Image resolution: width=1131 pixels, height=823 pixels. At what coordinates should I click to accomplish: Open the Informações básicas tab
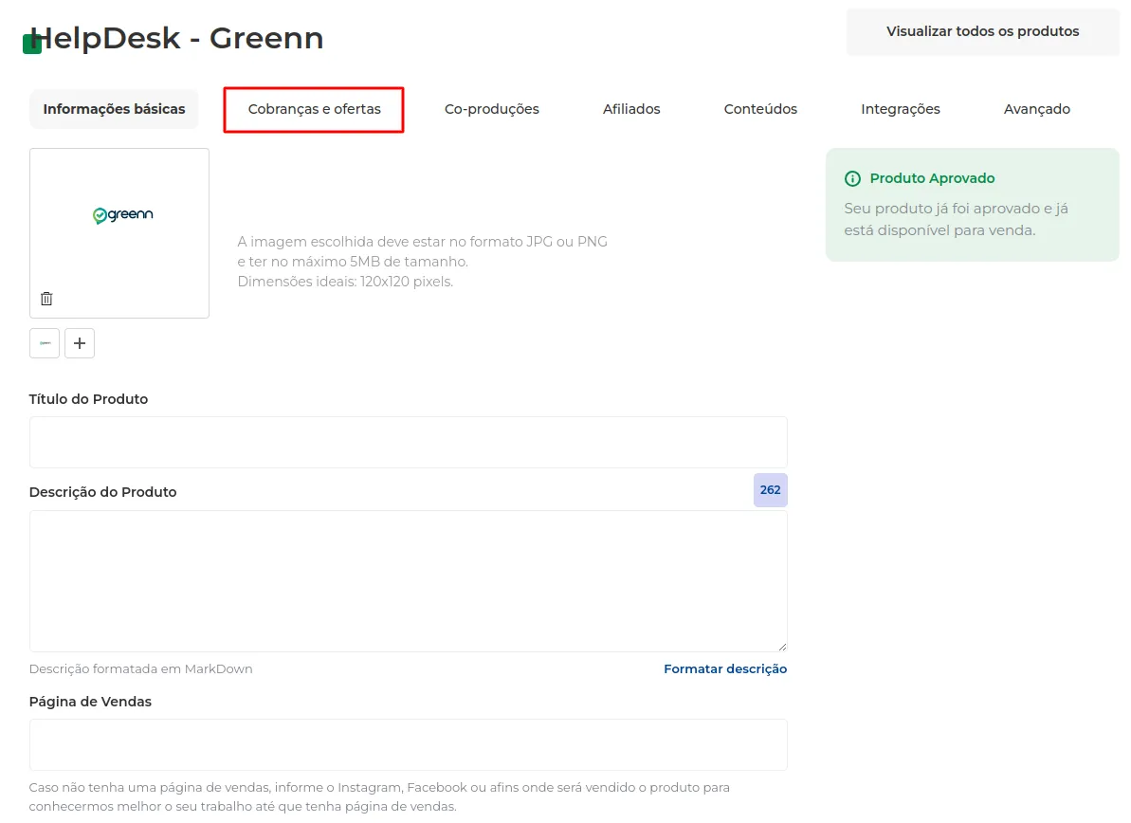pos(114,109)
